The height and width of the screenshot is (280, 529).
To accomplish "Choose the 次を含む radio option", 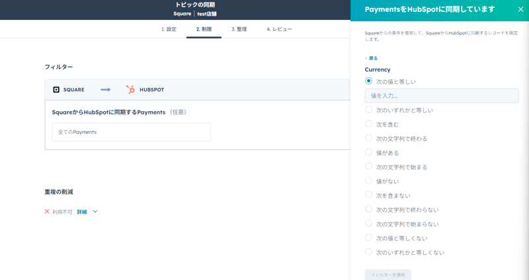I will 369,124.
